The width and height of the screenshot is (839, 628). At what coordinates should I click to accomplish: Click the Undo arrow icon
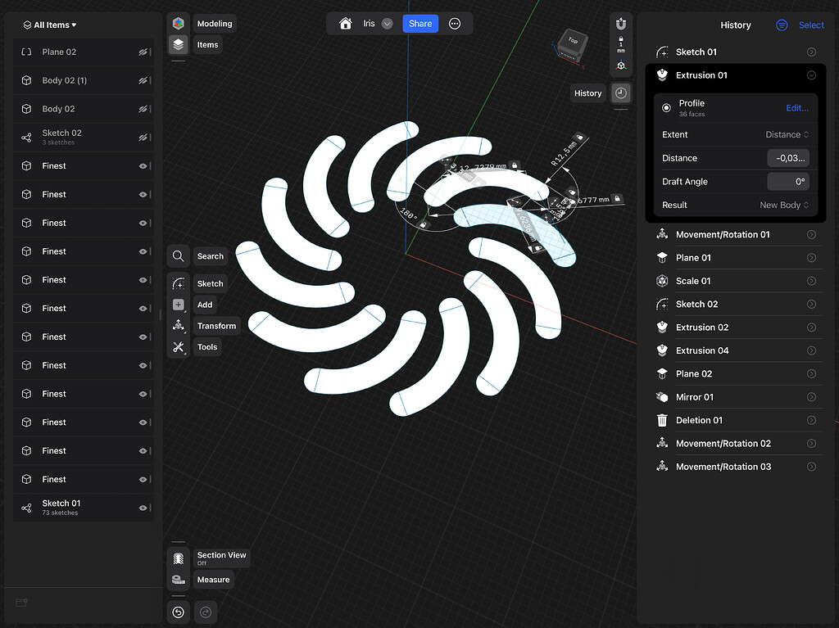click(178, 612)
